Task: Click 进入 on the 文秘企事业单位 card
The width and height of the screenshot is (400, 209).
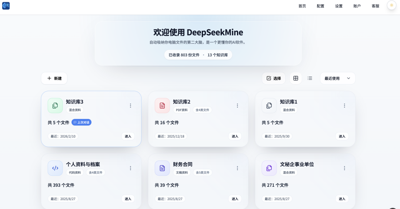Action: pos(342,199)
